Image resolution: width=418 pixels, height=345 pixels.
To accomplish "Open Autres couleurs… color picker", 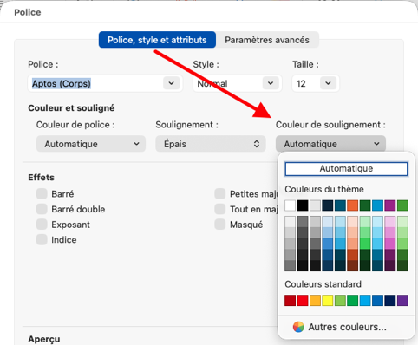I will point(340,327).
